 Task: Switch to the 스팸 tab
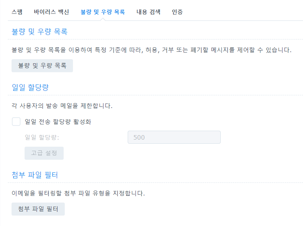point(17,12)
